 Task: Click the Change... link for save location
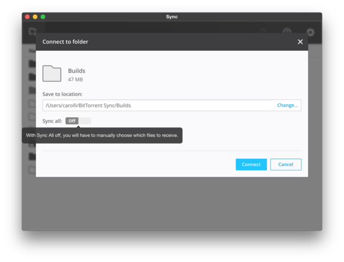click(x=288, y=106)
